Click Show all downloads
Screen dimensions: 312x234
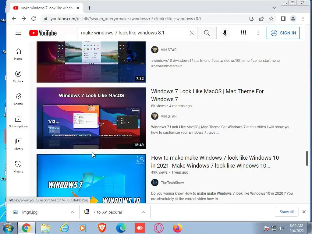[286, 212]
